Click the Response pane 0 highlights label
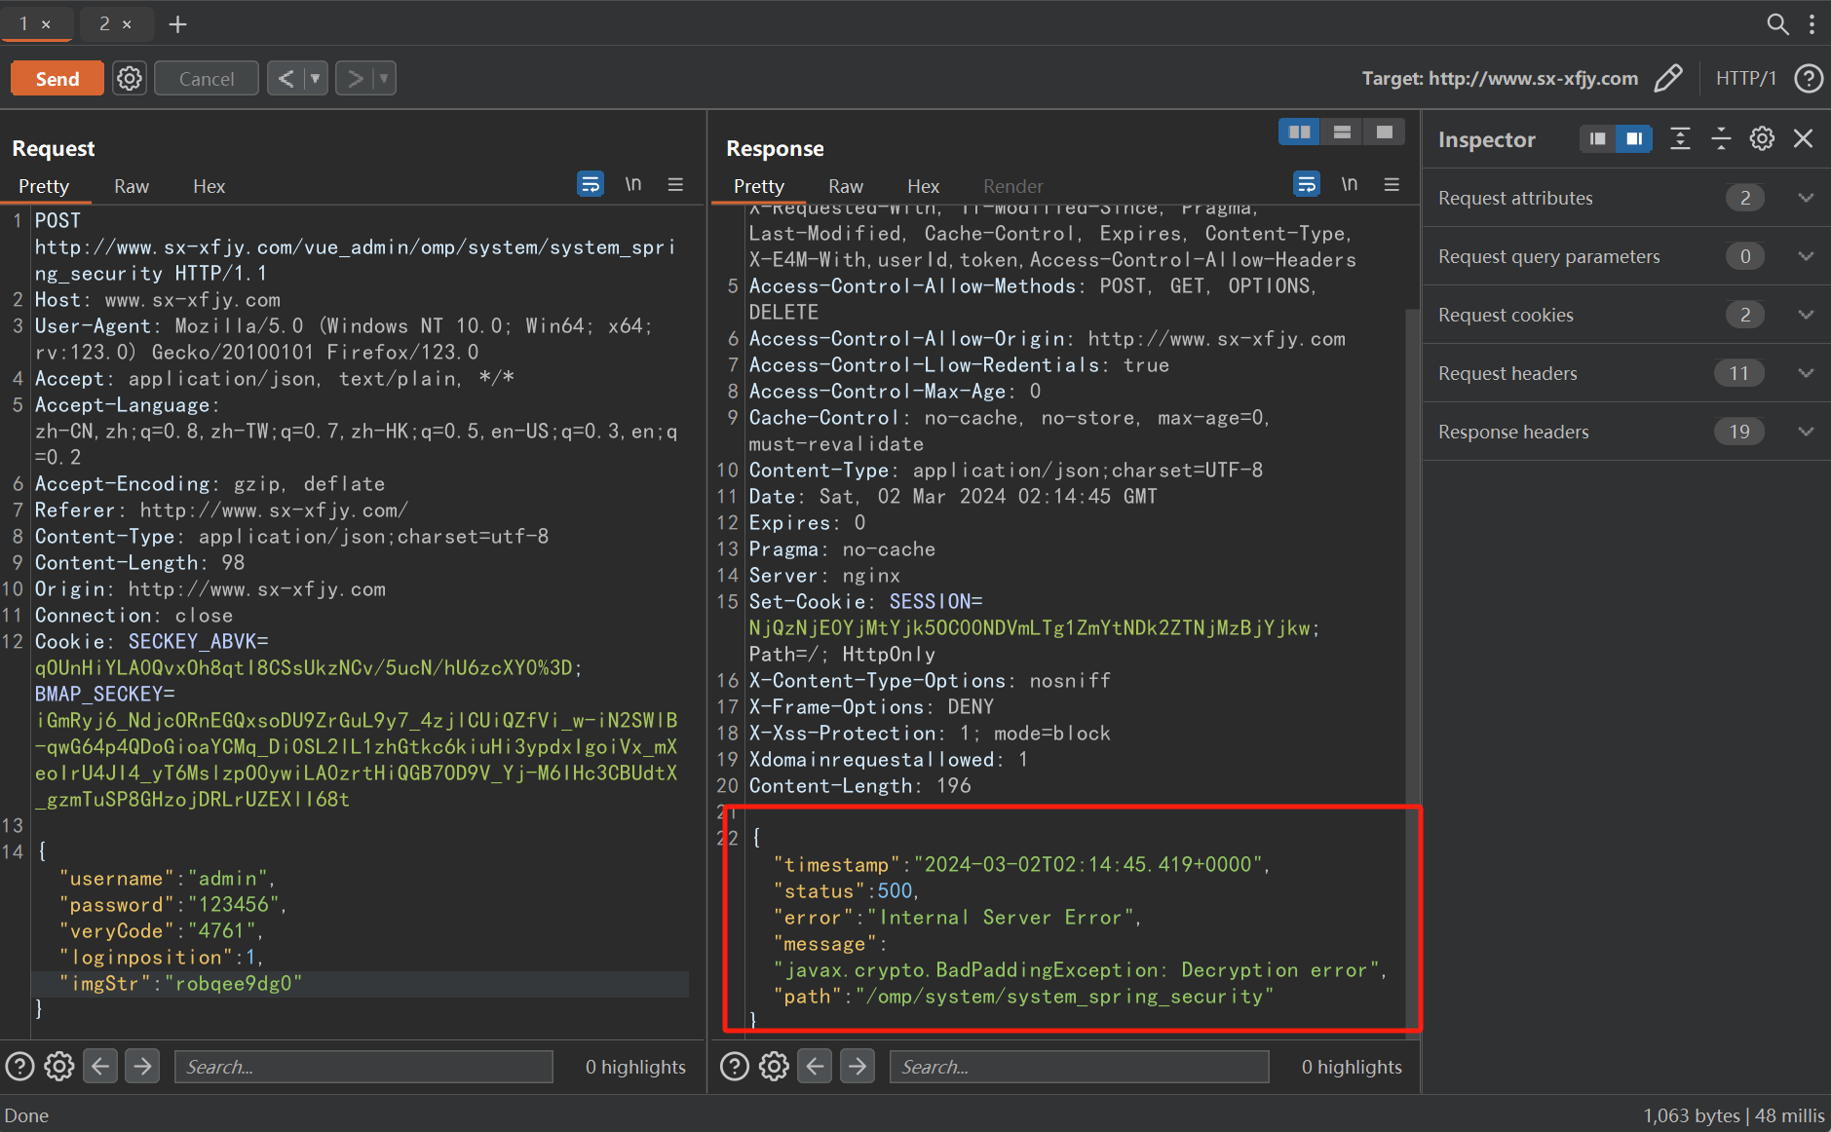This screenshot has width=1831, height=1132. coord(1352,1067)
